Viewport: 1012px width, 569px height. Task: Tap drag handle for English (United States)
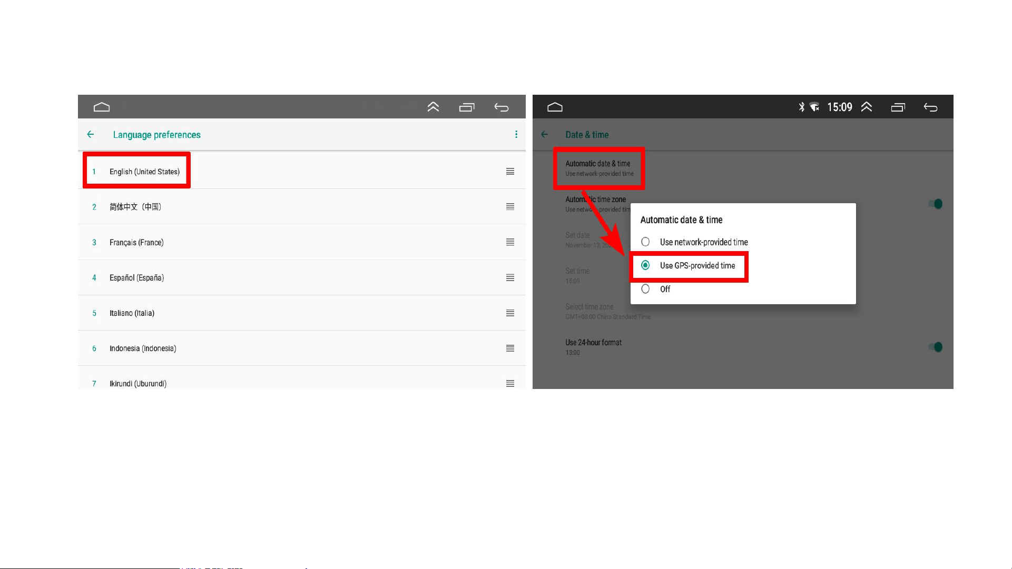tap(510, 172)
